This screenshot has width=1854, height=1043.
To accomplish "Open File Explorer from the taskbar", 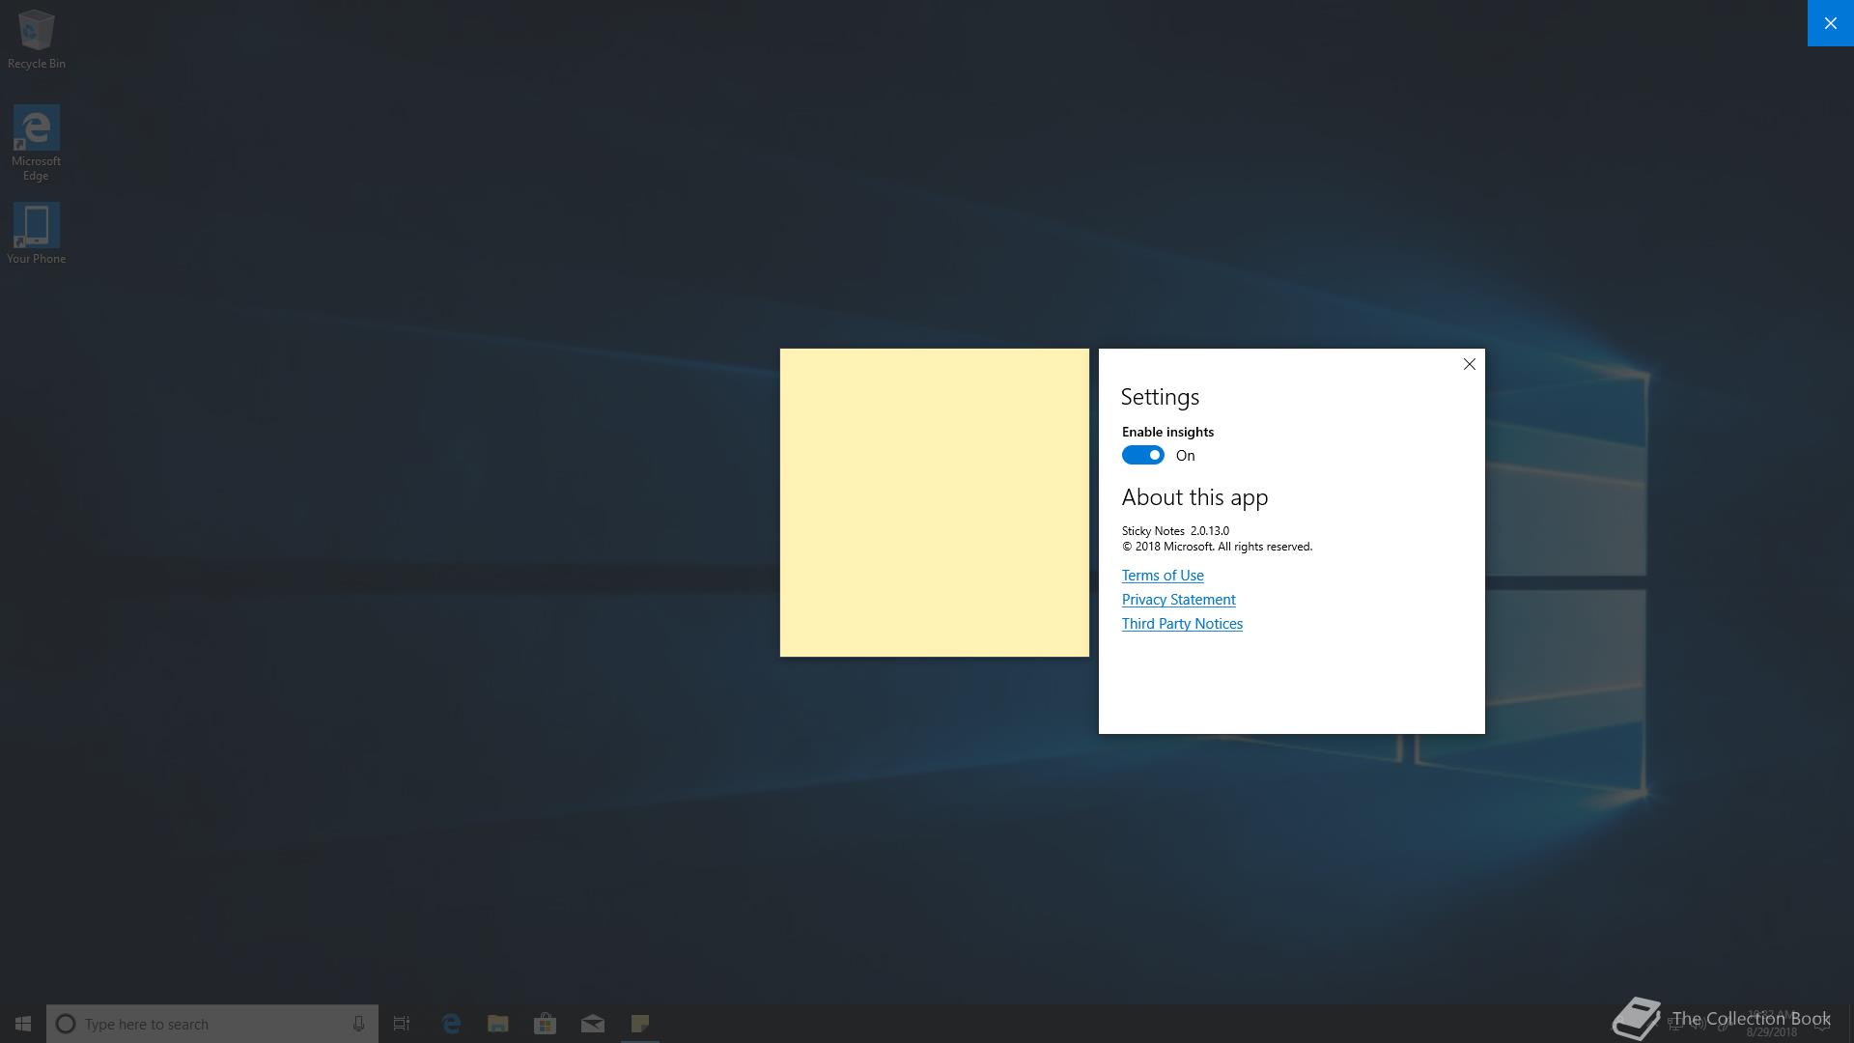I will tap(498, 1024).
